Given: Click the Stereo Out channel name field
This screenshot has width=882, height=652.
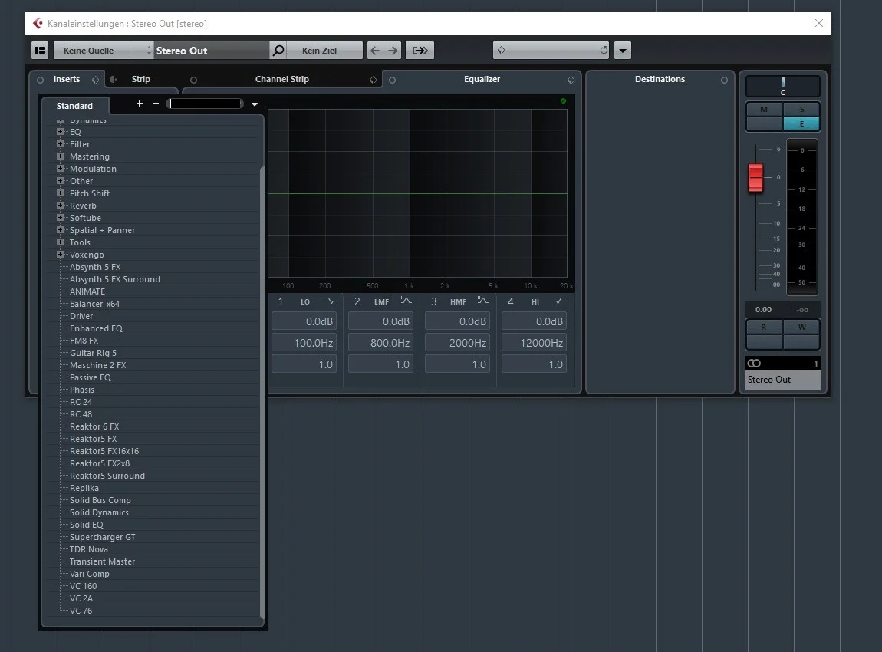Looking at the screenshot, I should 211,50.
